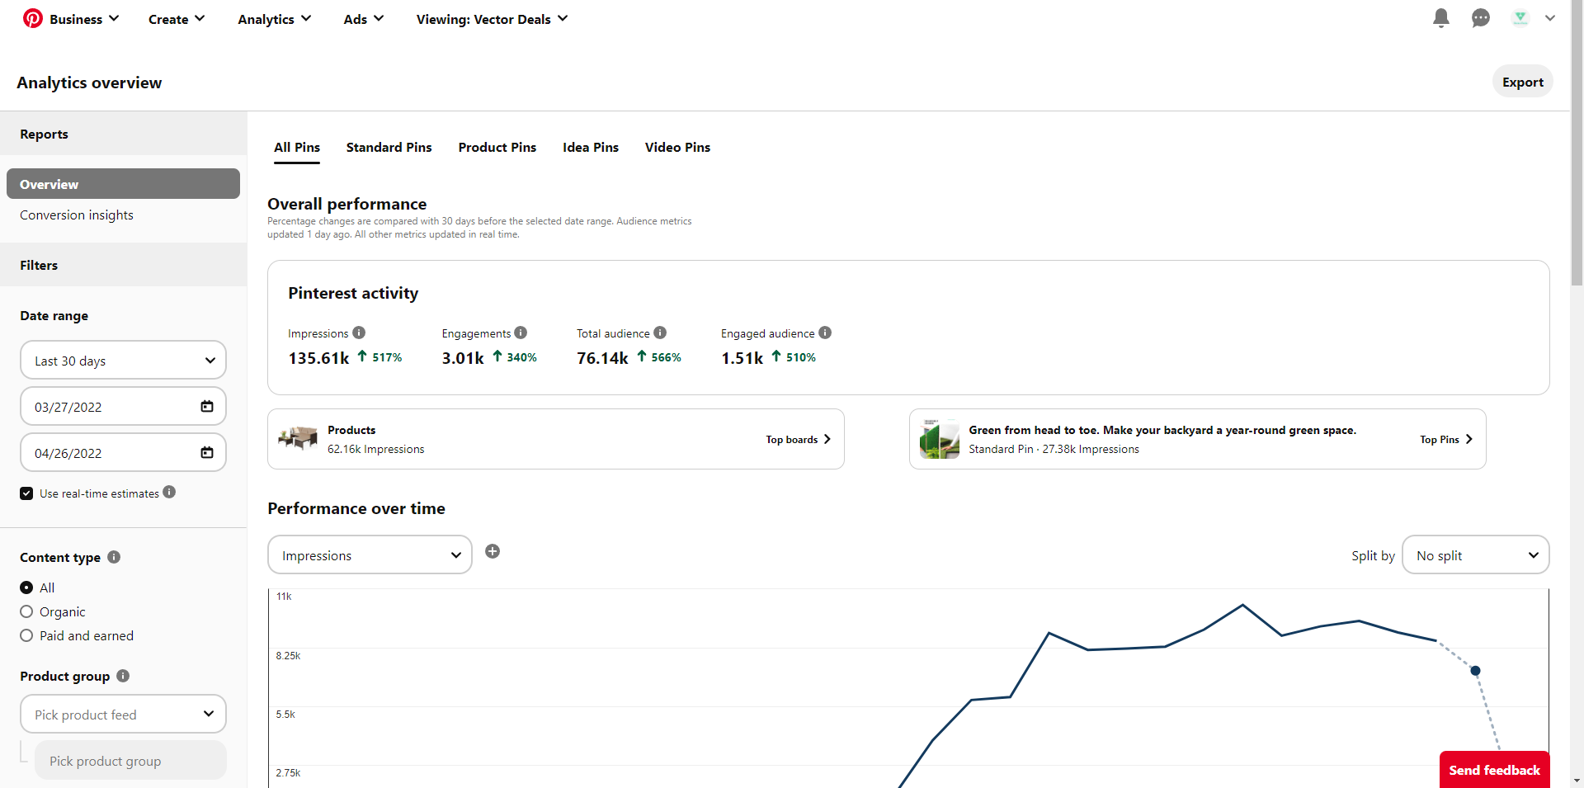Screen dimensions: 1584x788
Task: Click the end date field 04/26/2022
Action: point(123,453)
